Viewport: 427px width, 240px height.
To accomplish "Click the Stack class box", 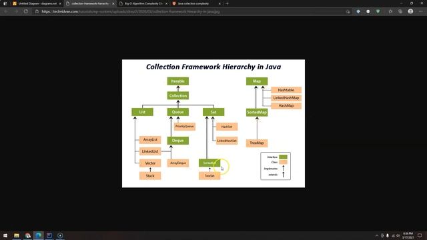I will (150, 176).
